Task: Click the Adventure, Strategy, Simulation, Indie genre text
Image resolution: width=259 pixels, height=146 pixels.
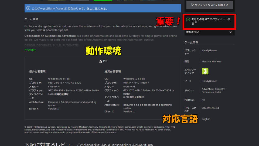Action: [x=213, y=91]
